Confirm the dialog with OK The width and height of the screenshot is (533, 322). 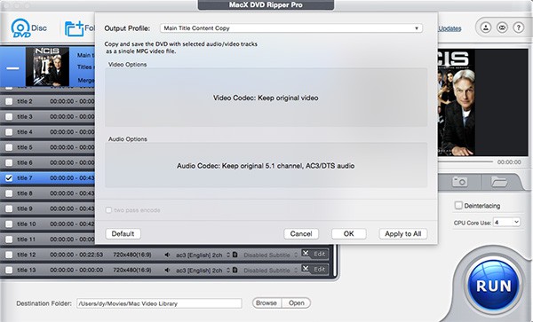pos(349,234)
